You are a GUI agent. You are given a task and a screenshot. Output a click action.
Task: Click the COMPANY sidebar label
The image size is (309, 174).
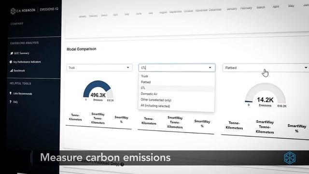[17, 24]
